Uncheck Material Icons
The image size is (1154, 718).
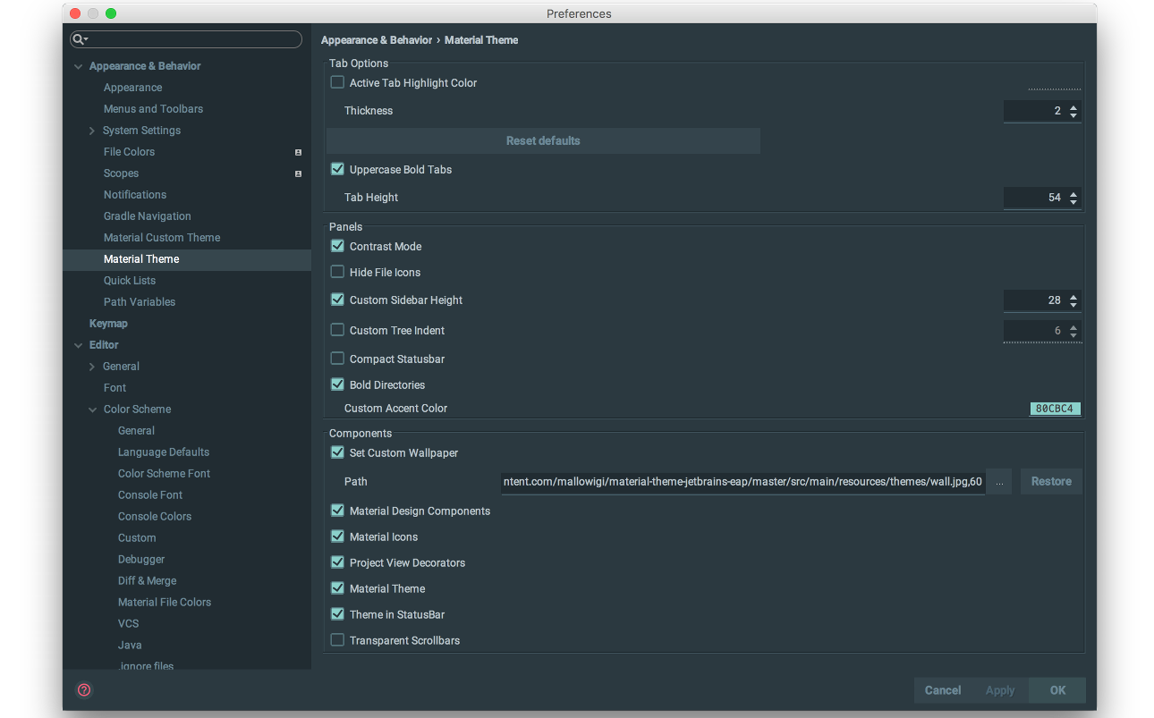[x=337, y=536]
